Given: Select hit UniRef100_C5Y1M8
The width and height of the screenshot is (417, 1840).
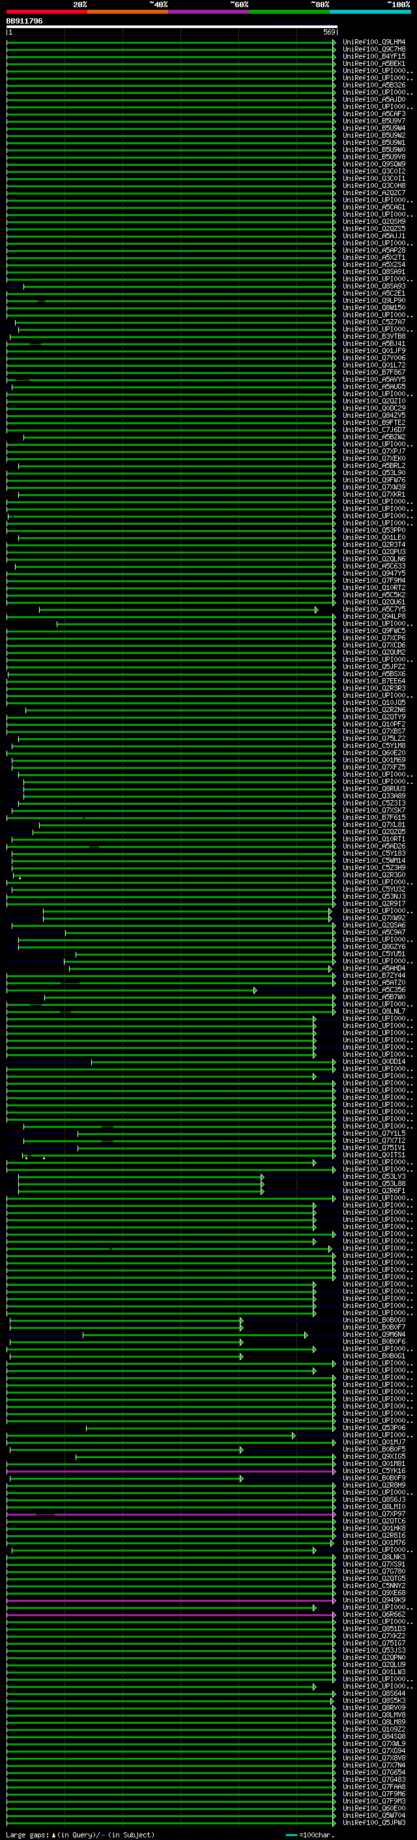Looking at the screenshot, I should [x=374, y=745].
